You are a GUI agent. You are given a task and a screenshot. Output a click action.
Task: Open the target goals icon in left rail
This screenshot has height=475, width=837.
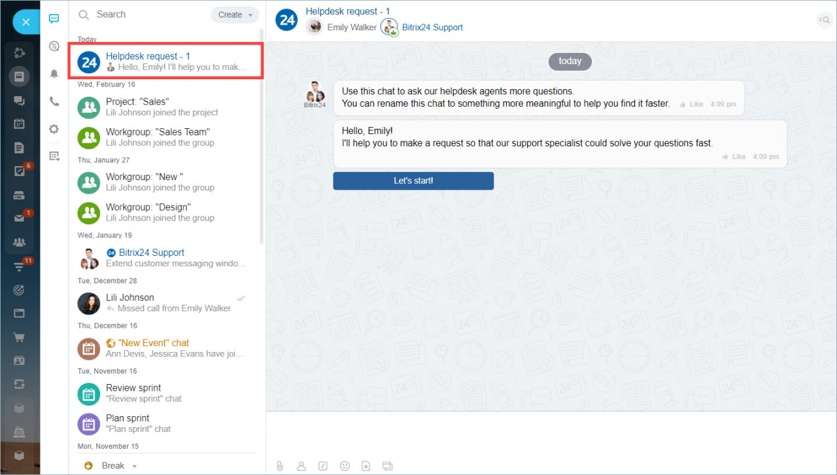click(x=20, y=290)
